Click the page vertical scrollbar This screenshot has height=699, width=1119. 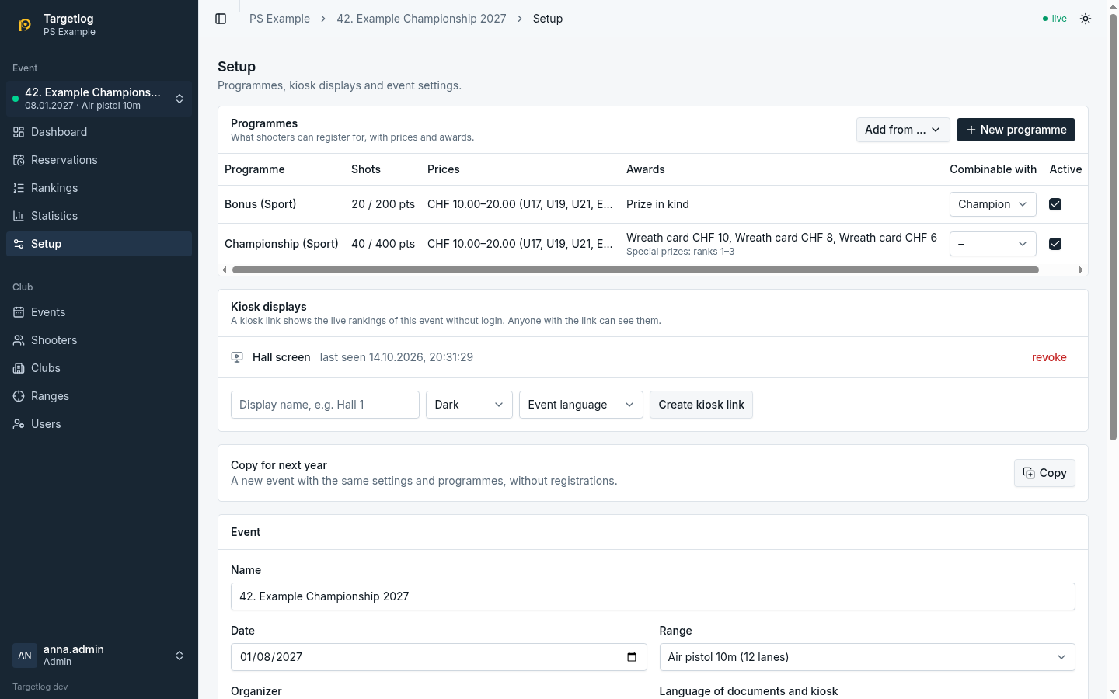click(1113, 227)
